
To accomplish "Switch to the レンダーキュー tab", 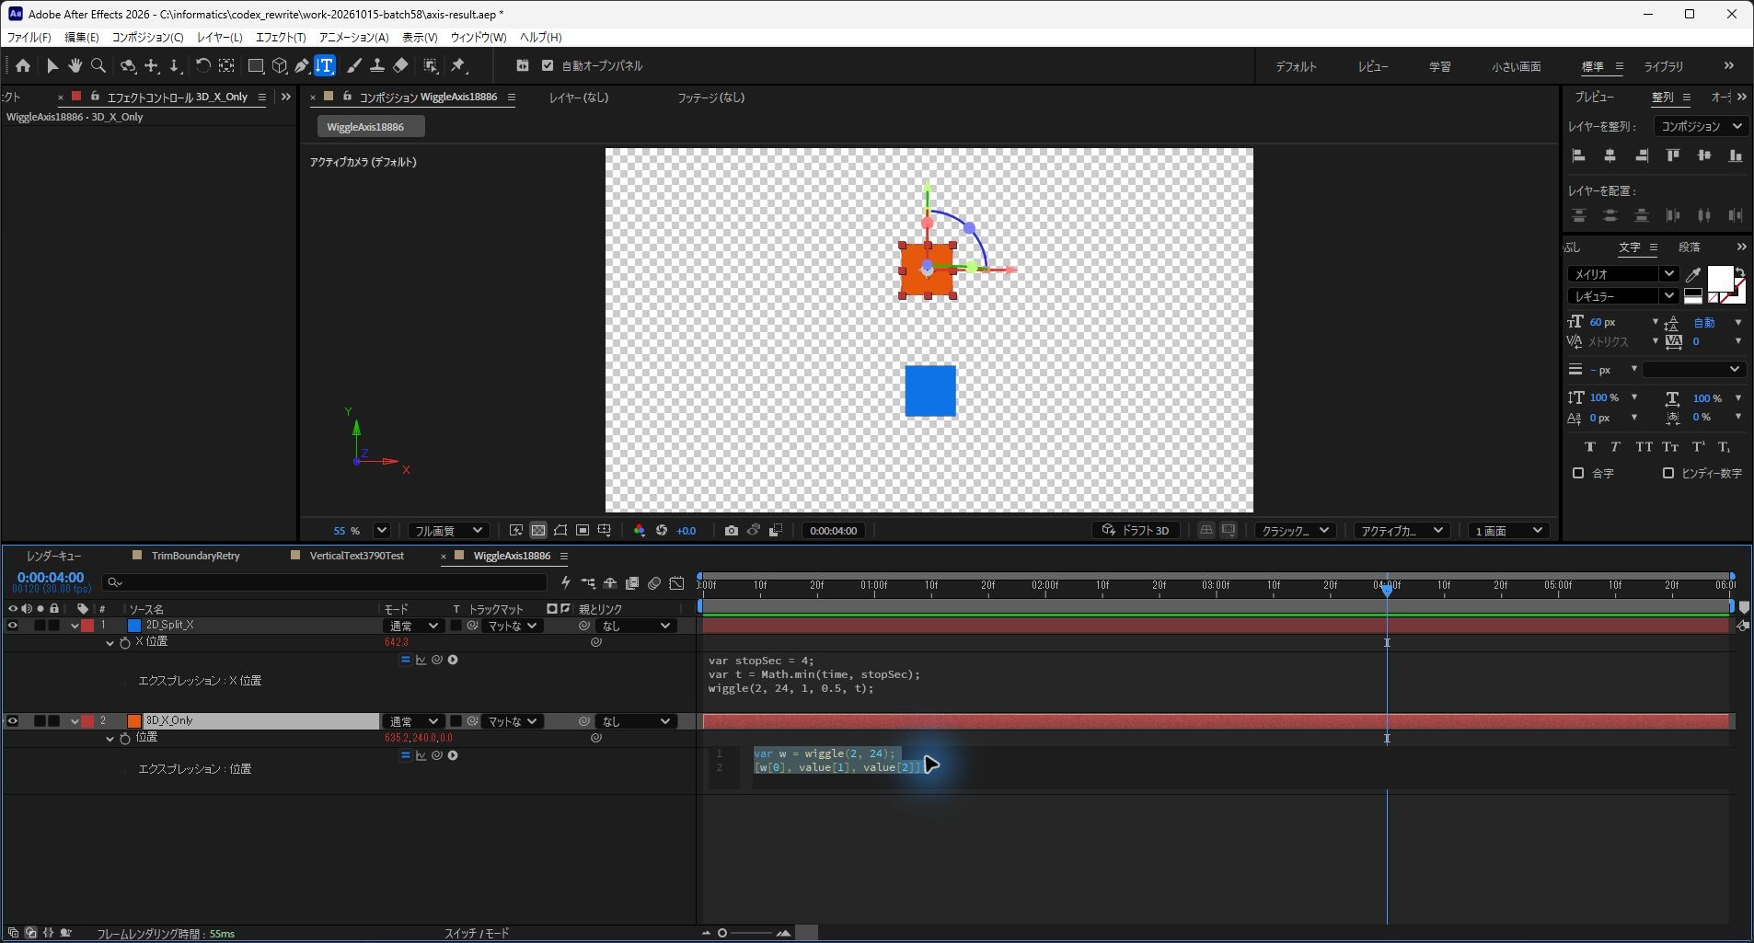I will tap(53, 556).
